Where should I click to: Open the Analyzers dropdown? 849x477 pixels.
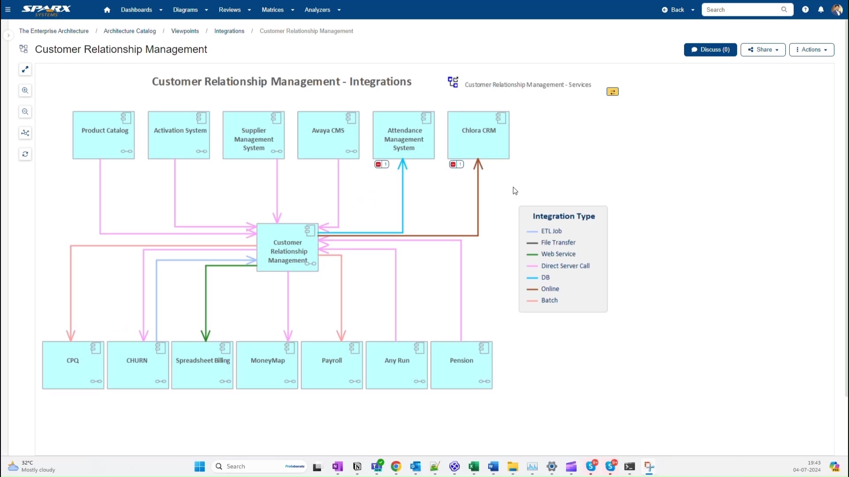322,10
